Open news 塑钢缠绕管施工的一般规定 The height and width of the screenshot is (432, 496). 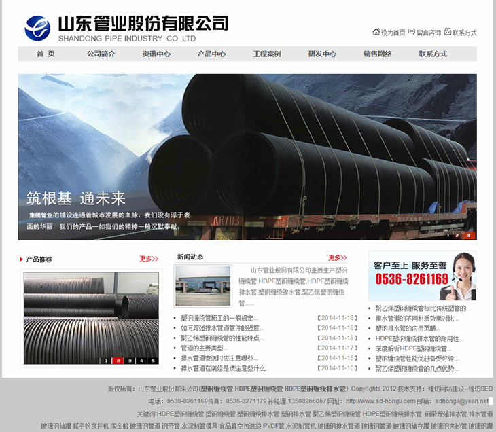tap(219, 318)
